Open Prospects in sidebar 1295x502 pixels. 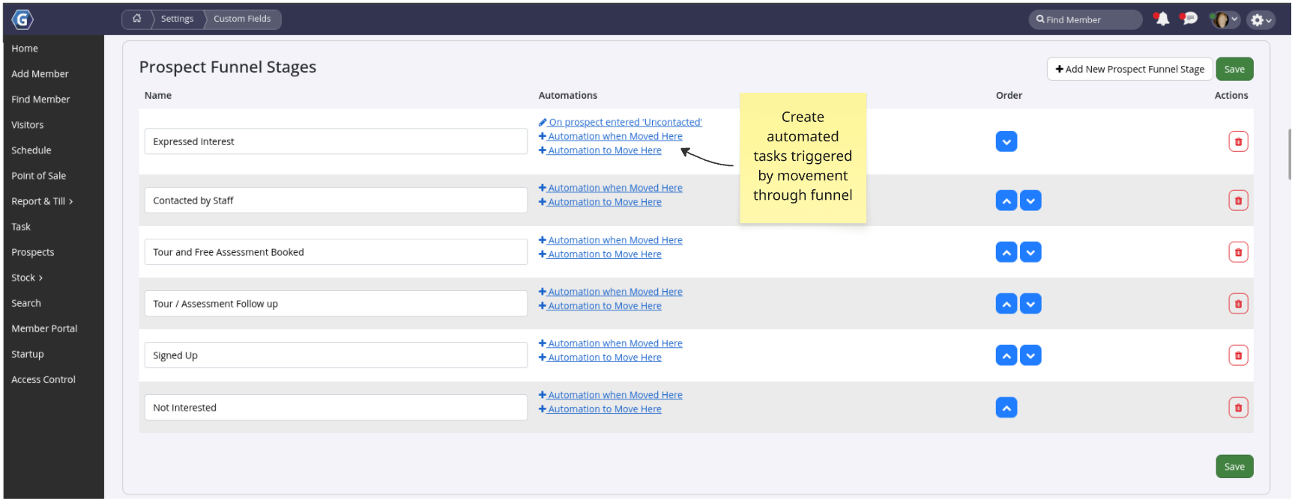(x=33, y=252)
